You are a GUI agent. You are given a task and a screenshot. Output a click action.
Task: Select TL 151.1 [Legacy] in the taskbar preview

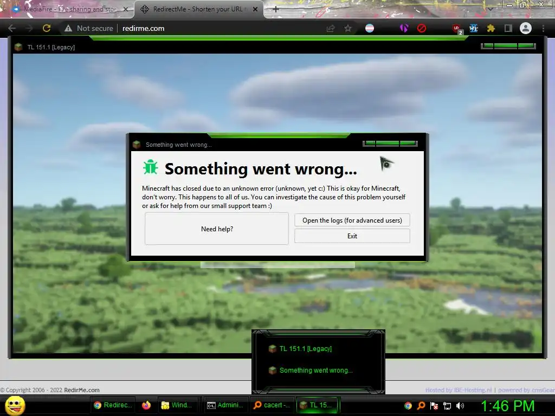click(x=306, y=348)
